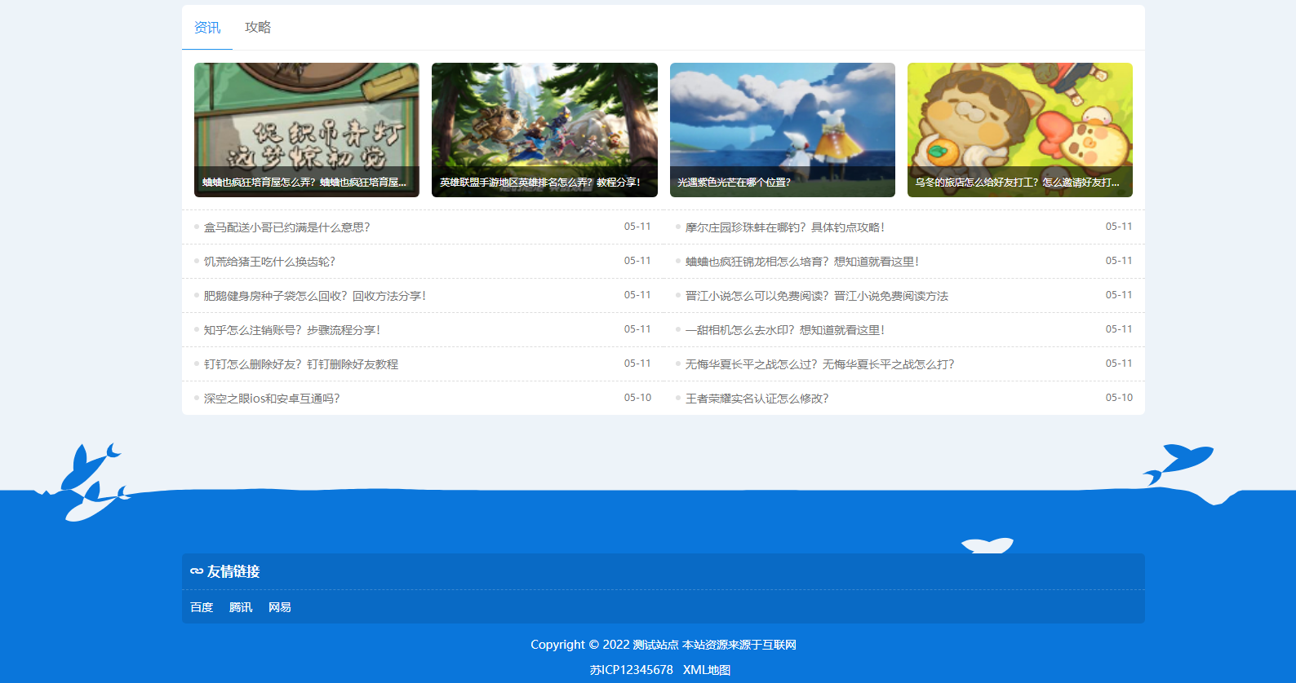
Task: Open article 摩尔庄园珍珠蚌在哪钓
Action: coord(785,227)
